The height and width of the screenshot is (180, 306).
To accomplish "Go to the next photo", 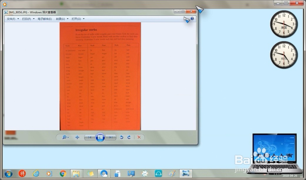I will point(111,137).
